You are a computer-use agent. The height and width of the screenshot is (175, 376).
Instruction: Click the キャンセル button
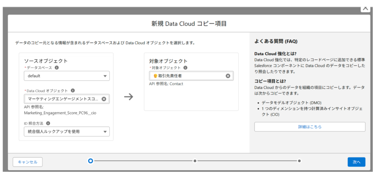(28, 162)
